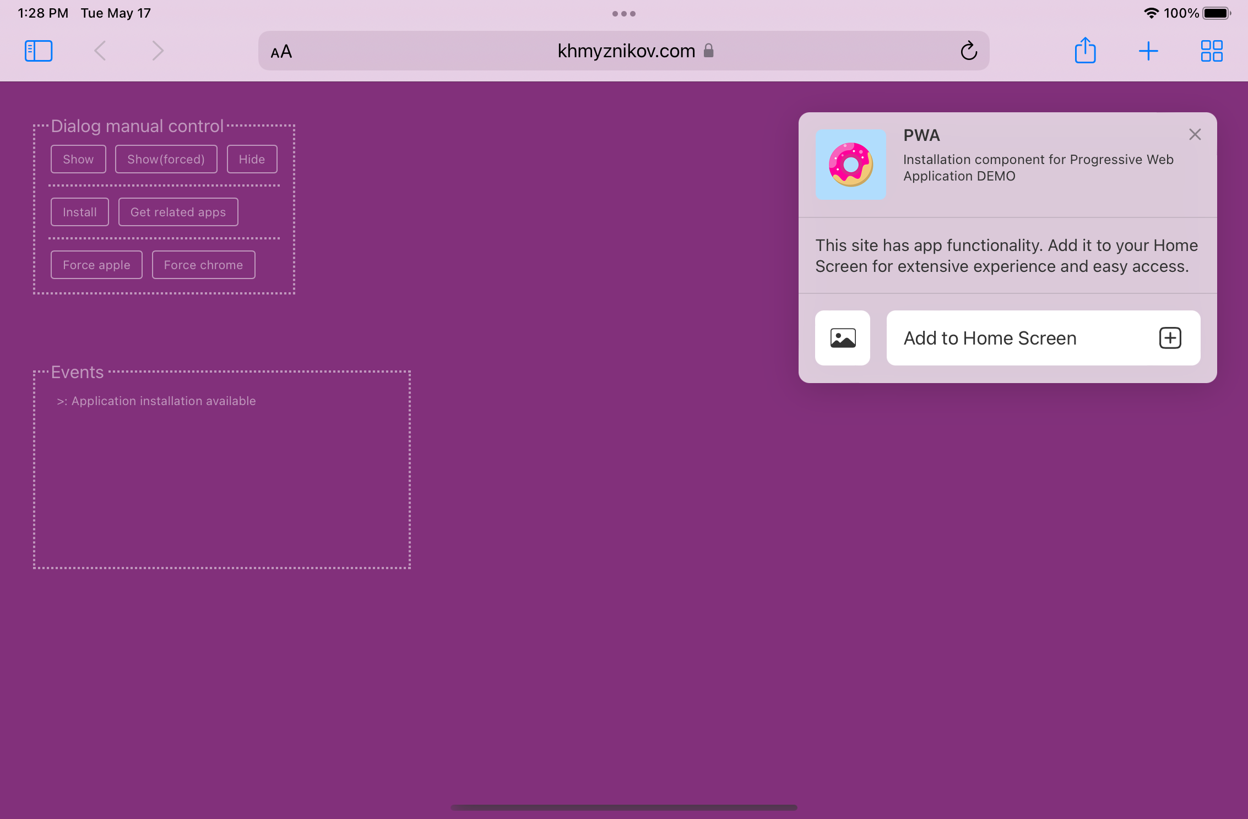1248x819 pixels.
Task: Click the Show button in dialog control
Action: (78, 159)
